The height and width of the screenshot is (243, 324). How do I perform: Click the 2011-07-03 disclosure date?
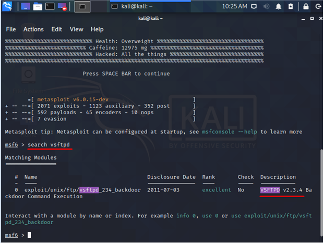tap(163, 190)
